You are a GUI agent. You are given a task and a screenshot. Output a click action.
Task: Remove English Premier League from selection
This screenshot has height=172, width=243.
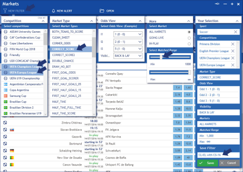233,51
